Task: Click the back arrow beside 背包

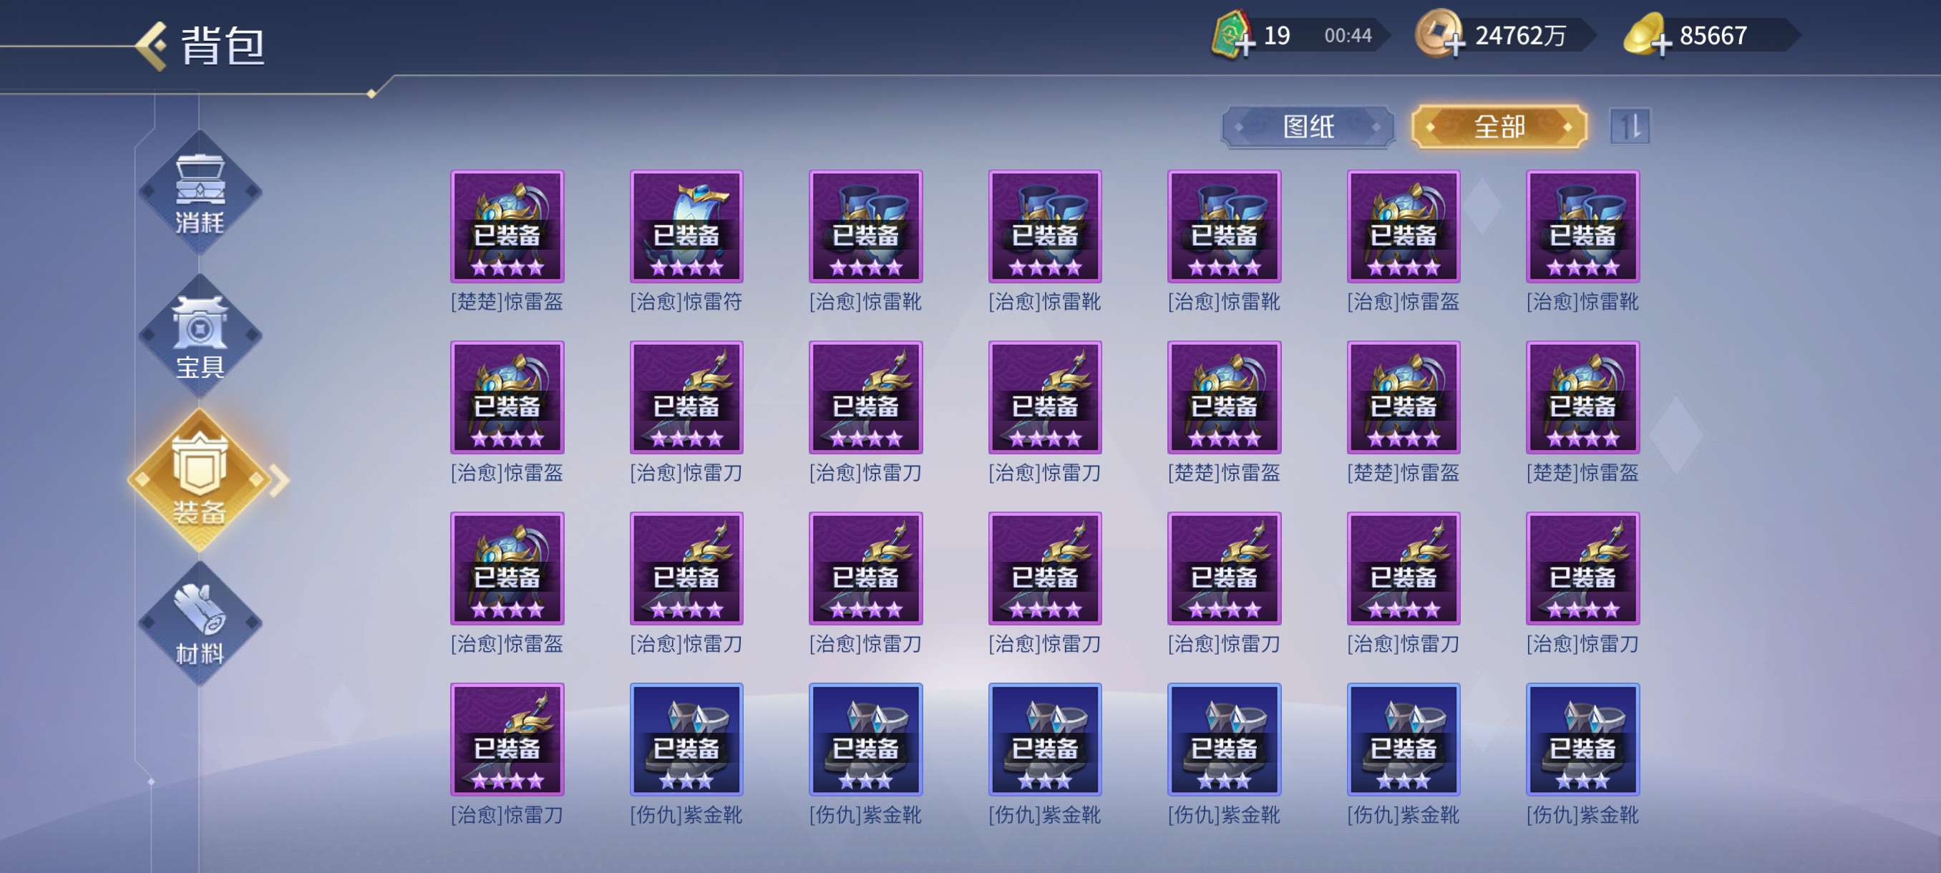Action: pos(152,46)
